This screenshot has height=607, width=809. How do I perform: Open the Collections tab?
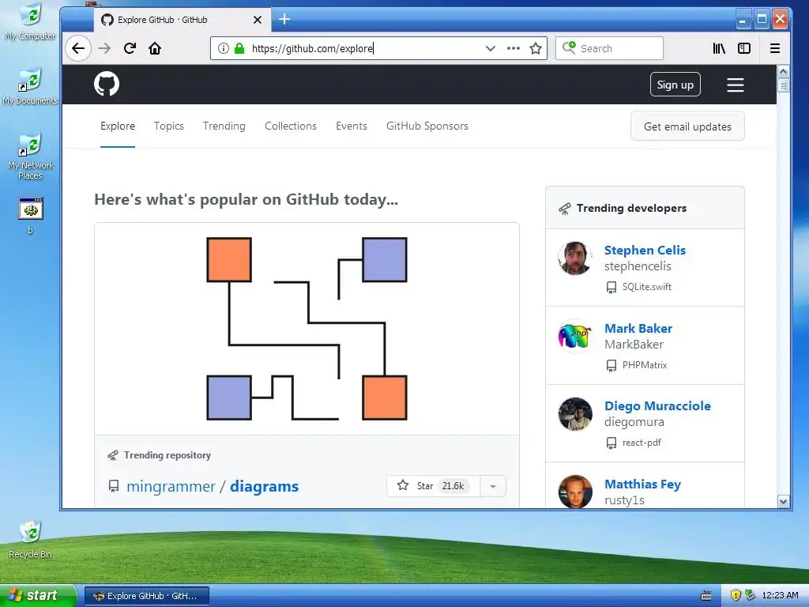click(x=291, y=126)
